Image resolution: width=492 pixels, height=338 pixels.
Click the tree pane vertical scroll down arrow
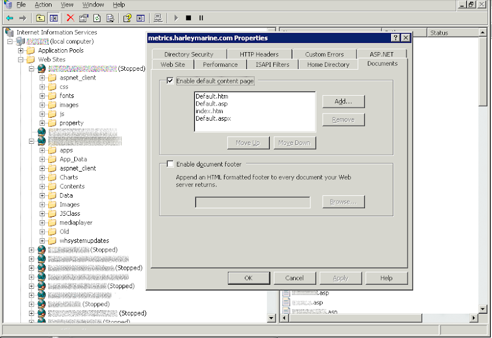(272, 318)
